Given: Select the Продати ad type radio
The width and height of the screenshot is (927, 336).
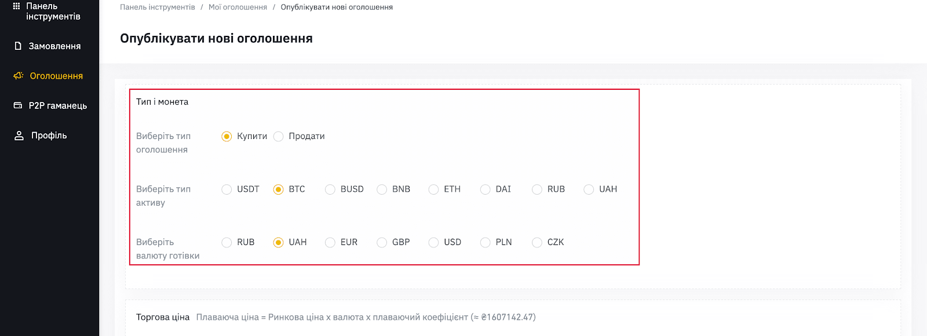Looking at the screenshot, I should pos(279,136).
